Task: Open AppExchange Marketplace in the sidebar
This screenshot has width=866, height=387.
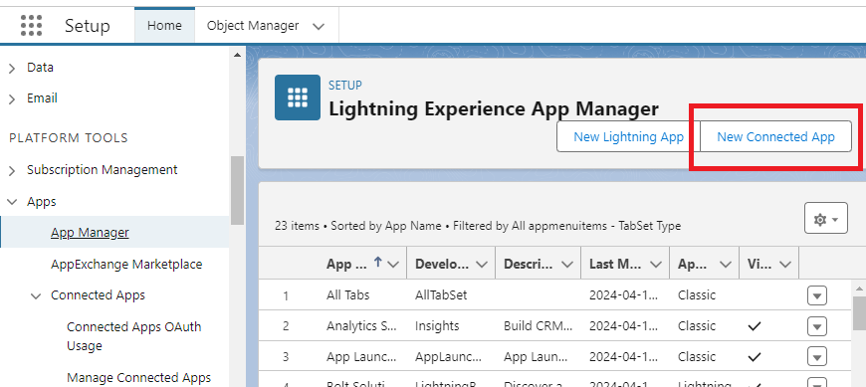Action: point(126,265)
